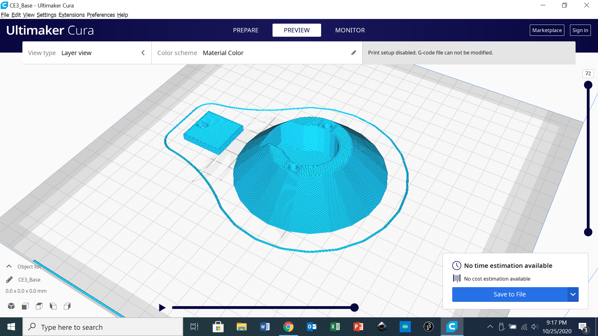Open the Color scheme Material Color dropdown
The image size is (598, 336).
(x=223, y=53)
